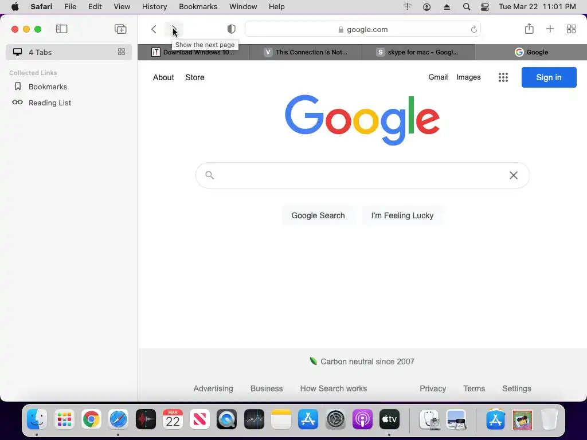Open Control Center in menu bar
587x440 pixels.
tap(485, 7)
